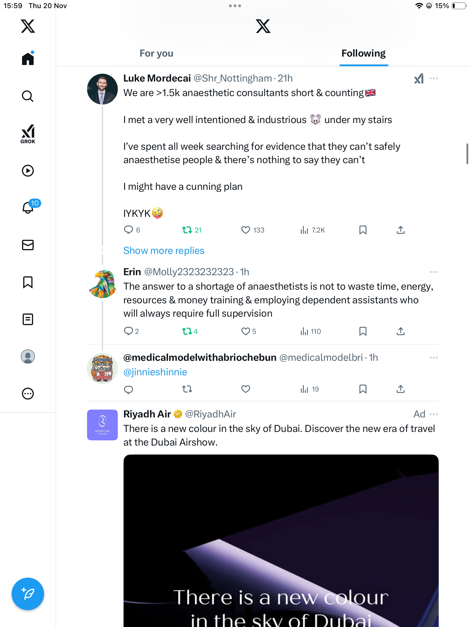Open Messages envelope in sidebar
Screen dimensions: 470x627
click(28, 245)
